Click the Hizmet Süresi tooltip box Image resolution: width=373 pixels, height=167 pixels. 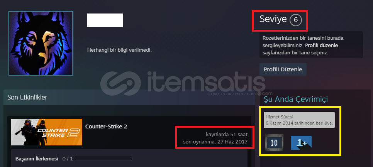pyautogui.click(x=299, y=120)
